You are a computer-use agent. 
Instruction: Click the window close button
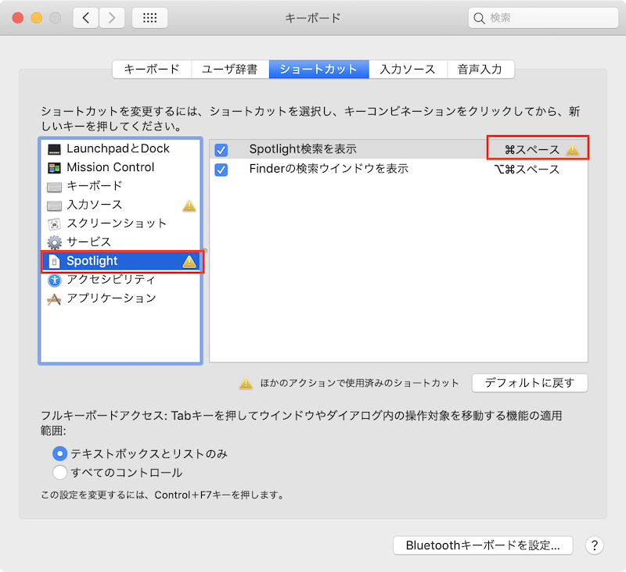18,18
